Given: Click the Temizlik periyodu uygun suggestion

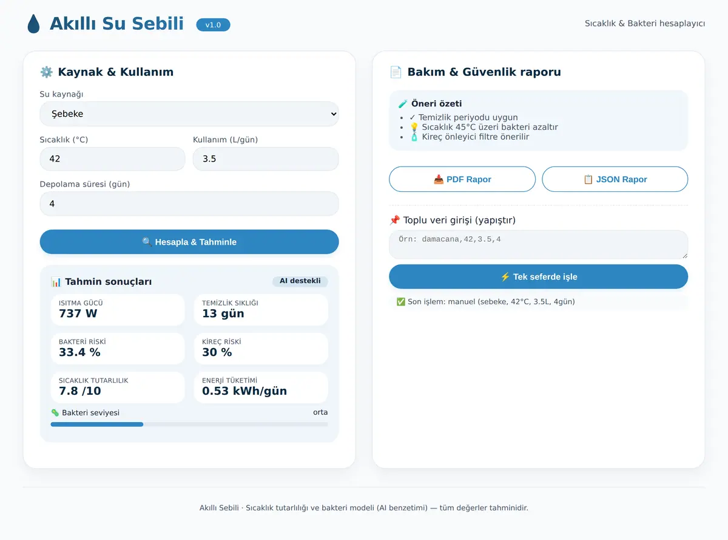Looking at the screenshot, I should tap(463, 118).
